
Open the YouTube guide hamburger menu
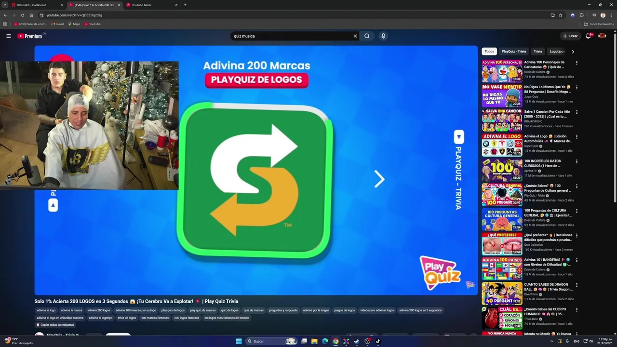[8, 36]
